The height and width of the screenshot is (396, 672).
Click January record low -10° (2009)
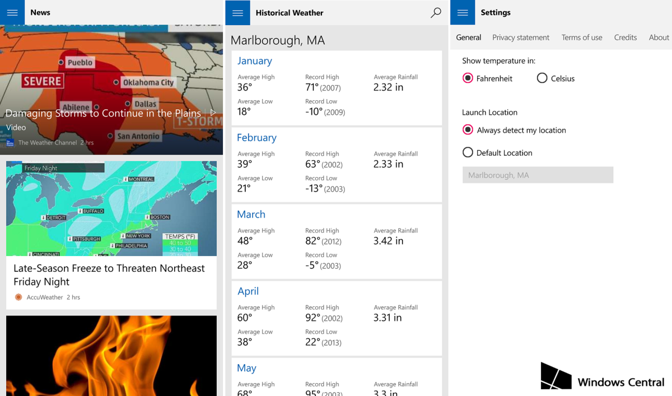(x=325, y=111)
